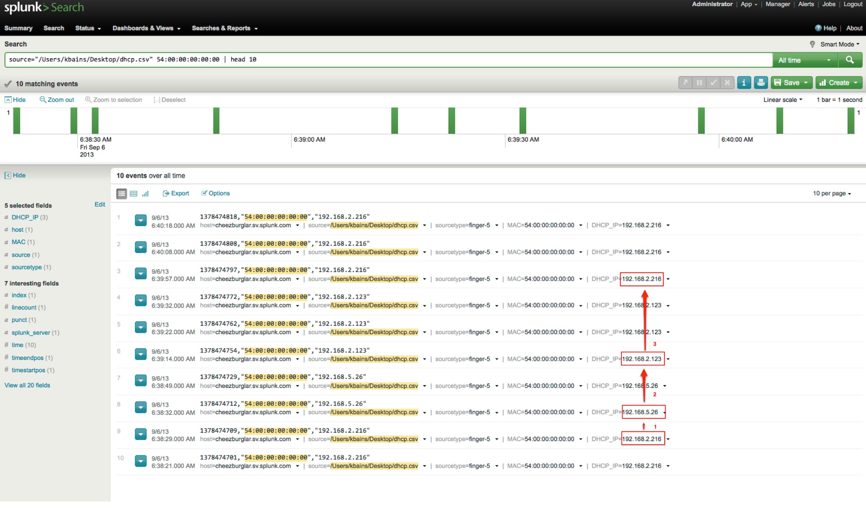Open the All time range picker
Image resolution: width=866 pixels, height=529 pixels.
tap(804, 60)
